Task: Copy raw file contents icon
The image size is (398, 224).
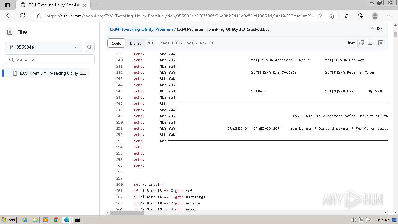Action: (x=362, y=43)
